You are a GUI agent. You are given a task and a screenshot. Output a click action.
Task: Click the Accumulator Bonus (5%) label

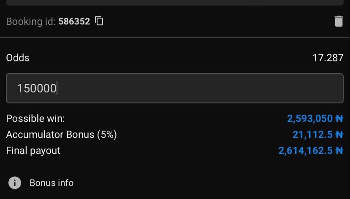tap(61, 134)
